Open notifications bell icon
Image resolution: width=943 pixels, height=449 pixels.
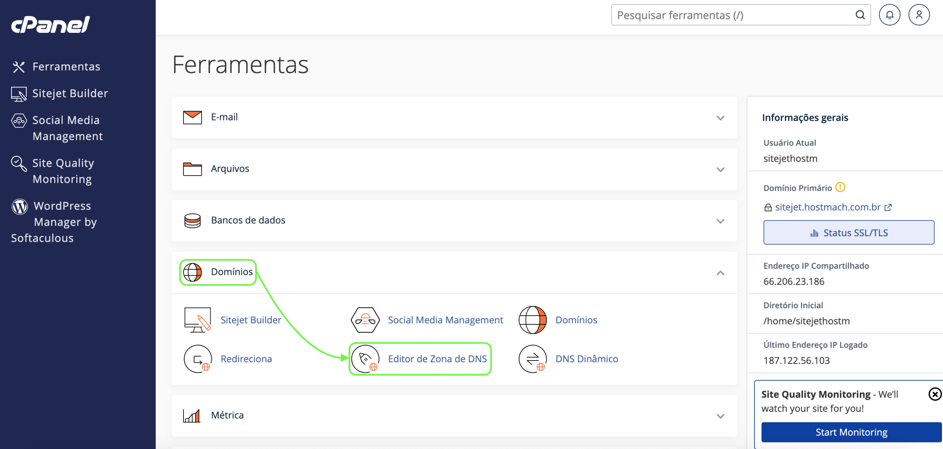tap(890, 15)
